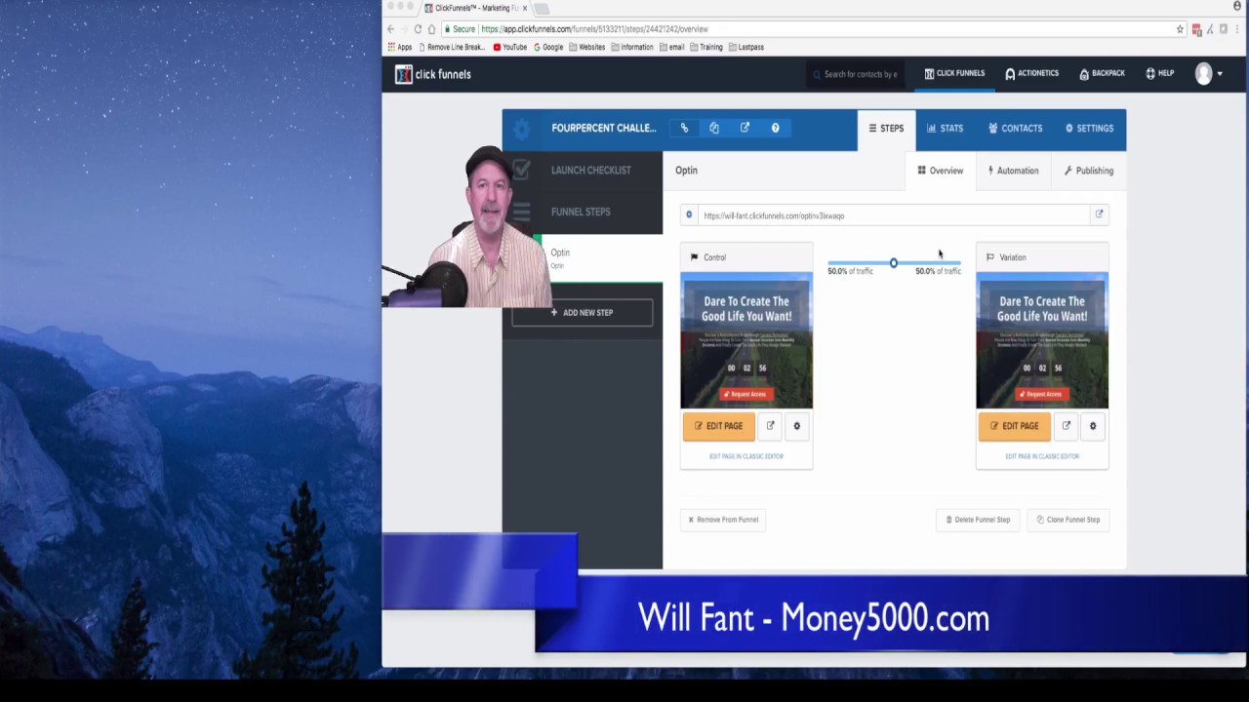Open Control page in classic editor link
The image size is (1249, 702).
(x=746, y=456)
